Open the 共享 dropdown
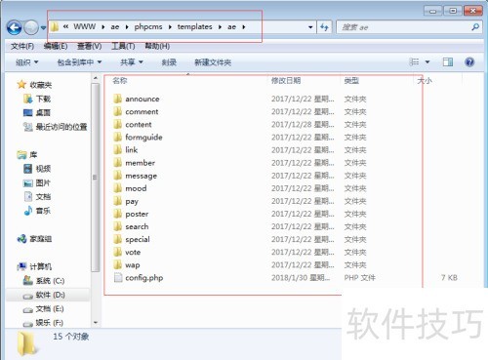Screen dimensions: 488x360 [132, 62]
